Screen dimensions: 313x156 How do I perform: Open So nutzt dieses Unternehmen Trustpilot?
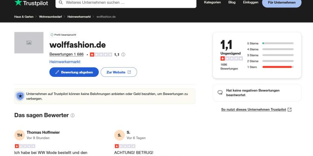click(253, 110)
